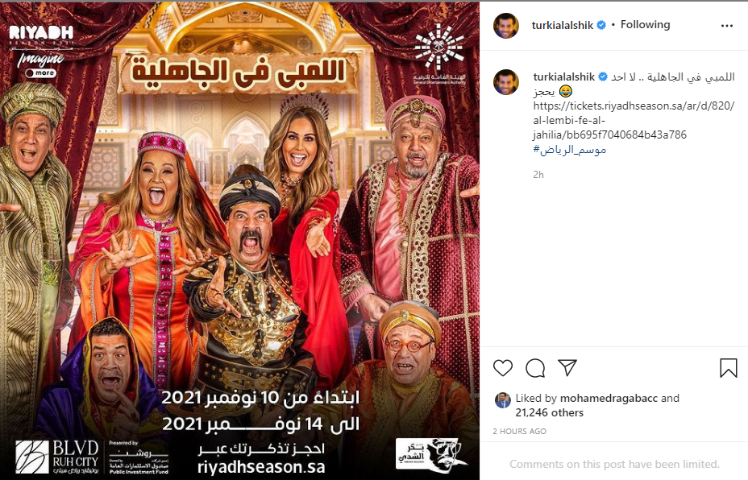Like the post with the heart icon
The width and height of the screenshot is (748, 480).
coord(503,368)
